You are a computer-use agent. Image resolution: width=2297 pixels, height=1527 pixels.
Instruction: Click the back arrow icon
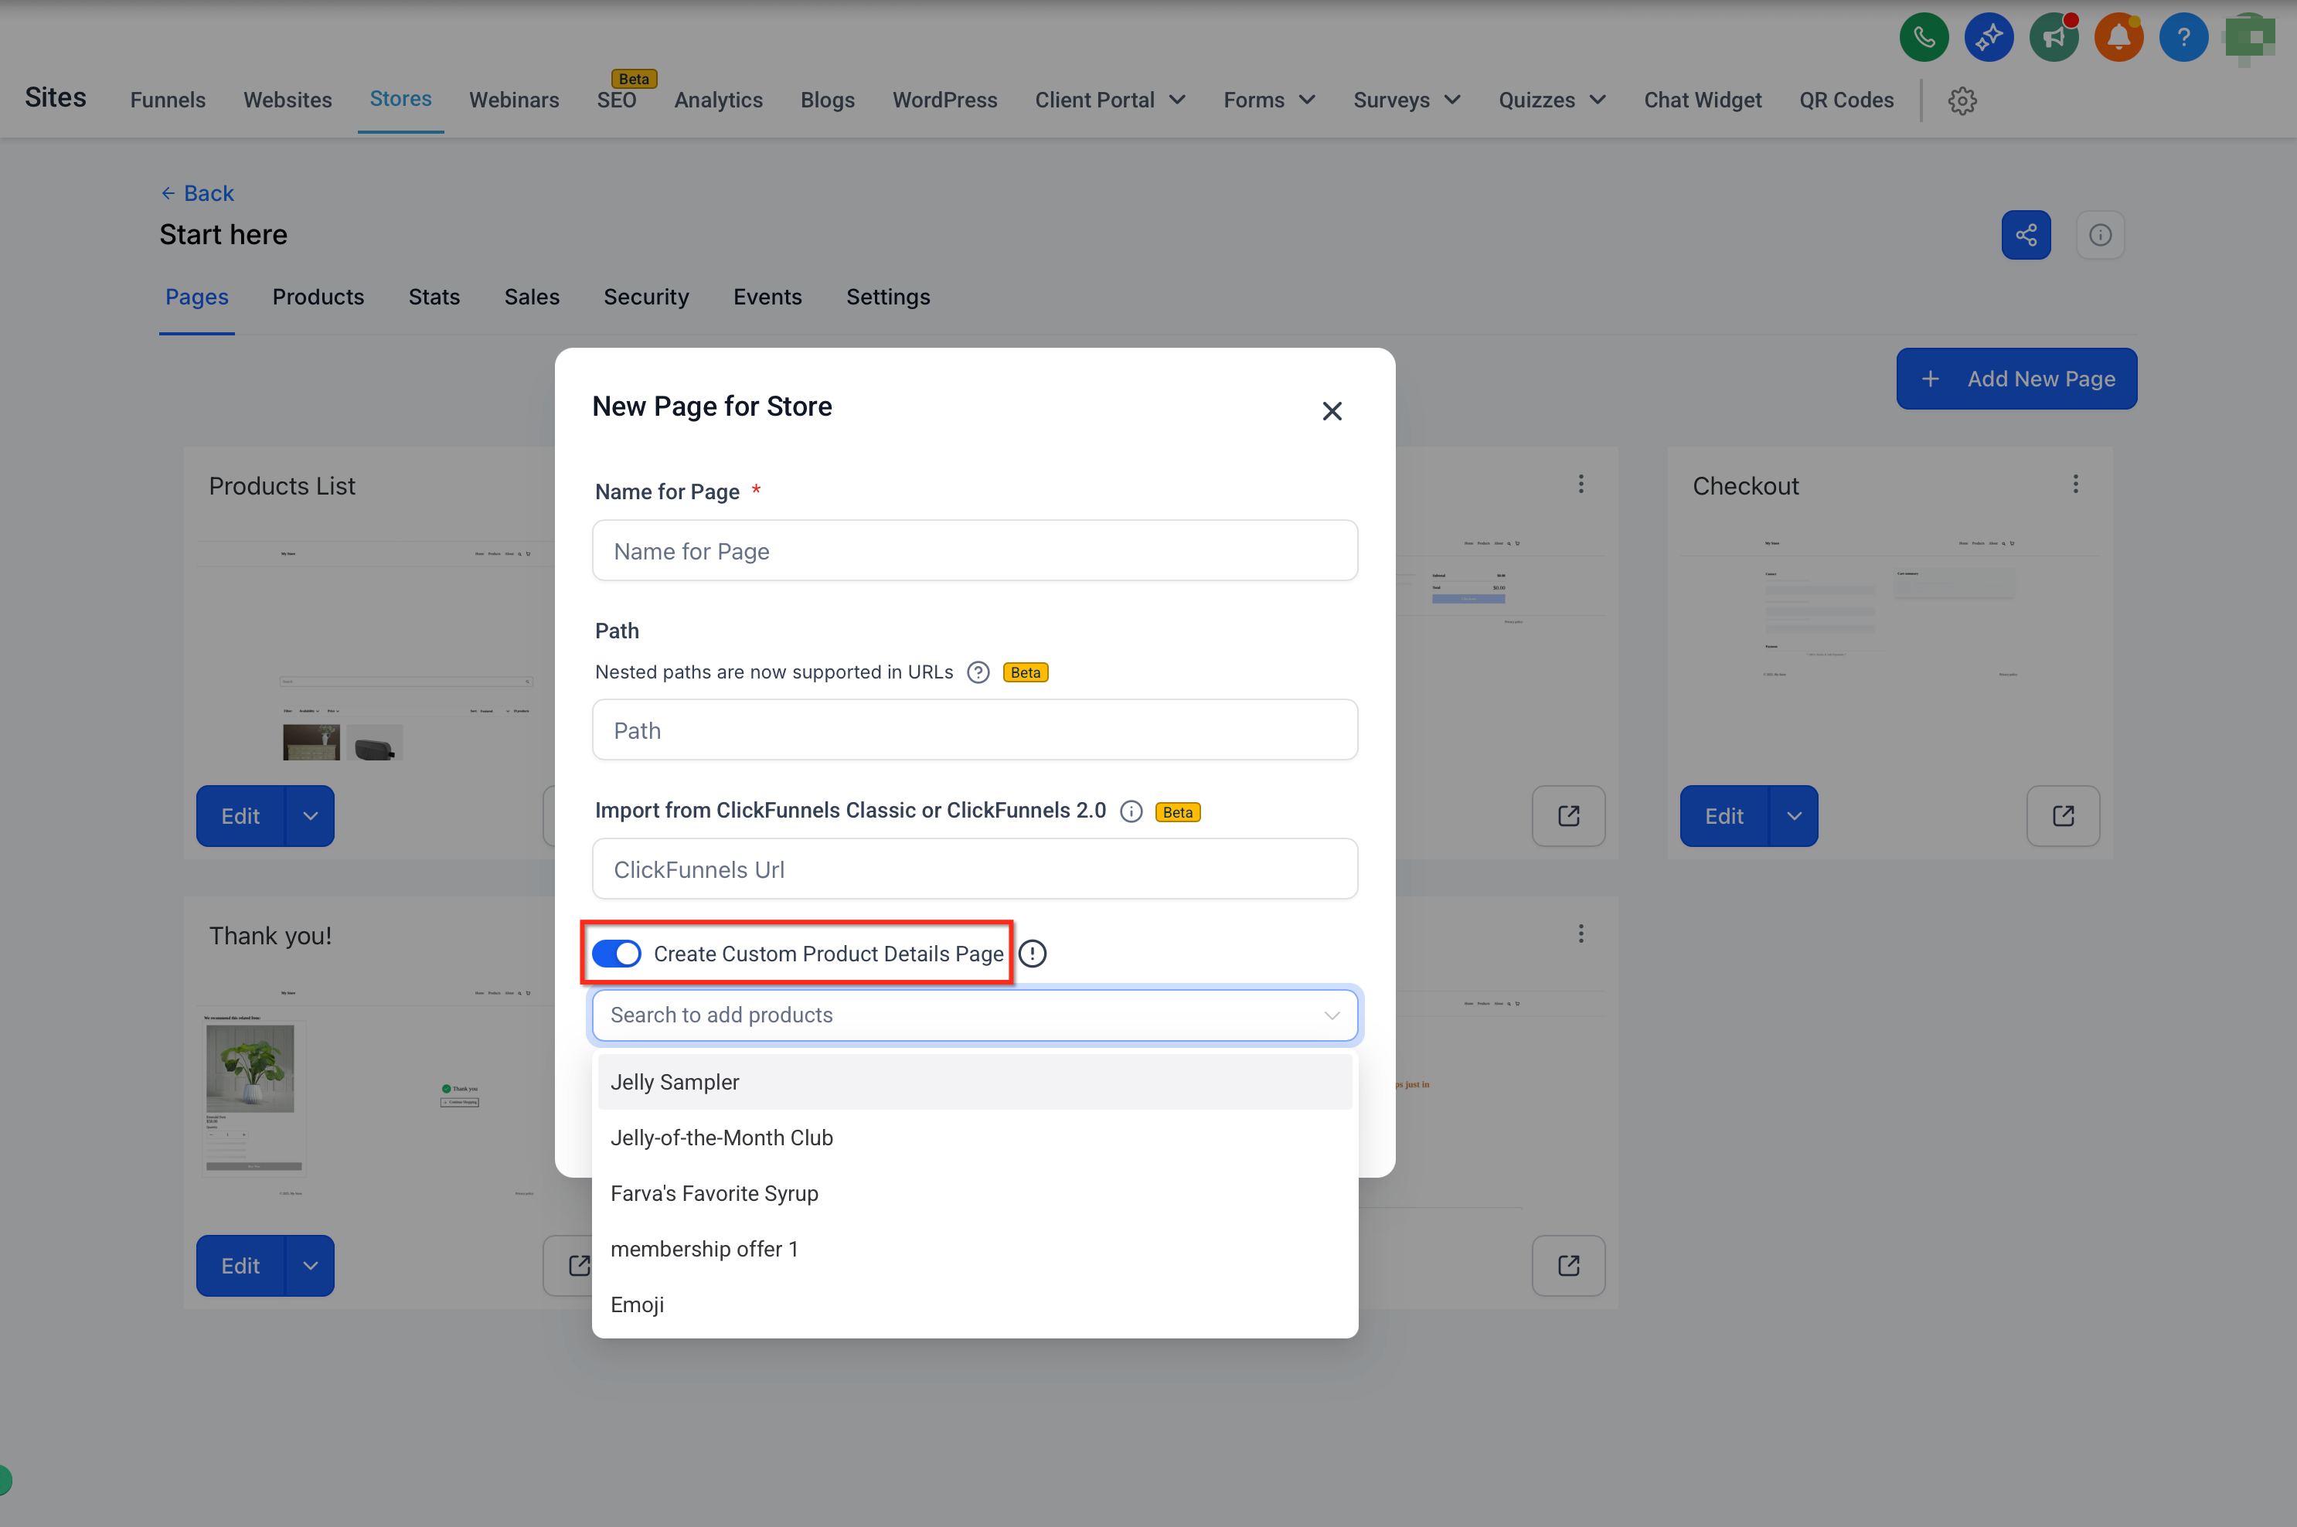point(168,193)
